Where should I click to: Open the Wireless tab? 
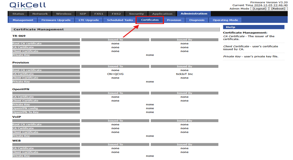(64, 14)
